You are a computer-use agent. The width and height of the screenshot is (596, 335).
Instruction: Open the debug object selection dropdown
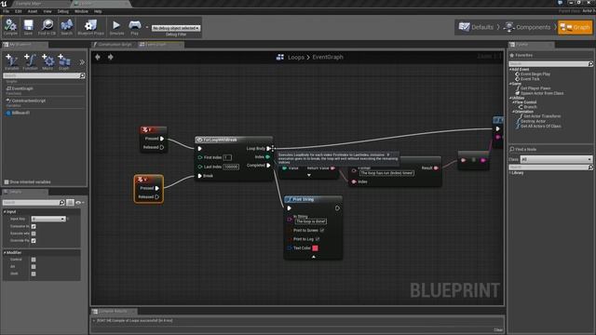tap(176, 28)
